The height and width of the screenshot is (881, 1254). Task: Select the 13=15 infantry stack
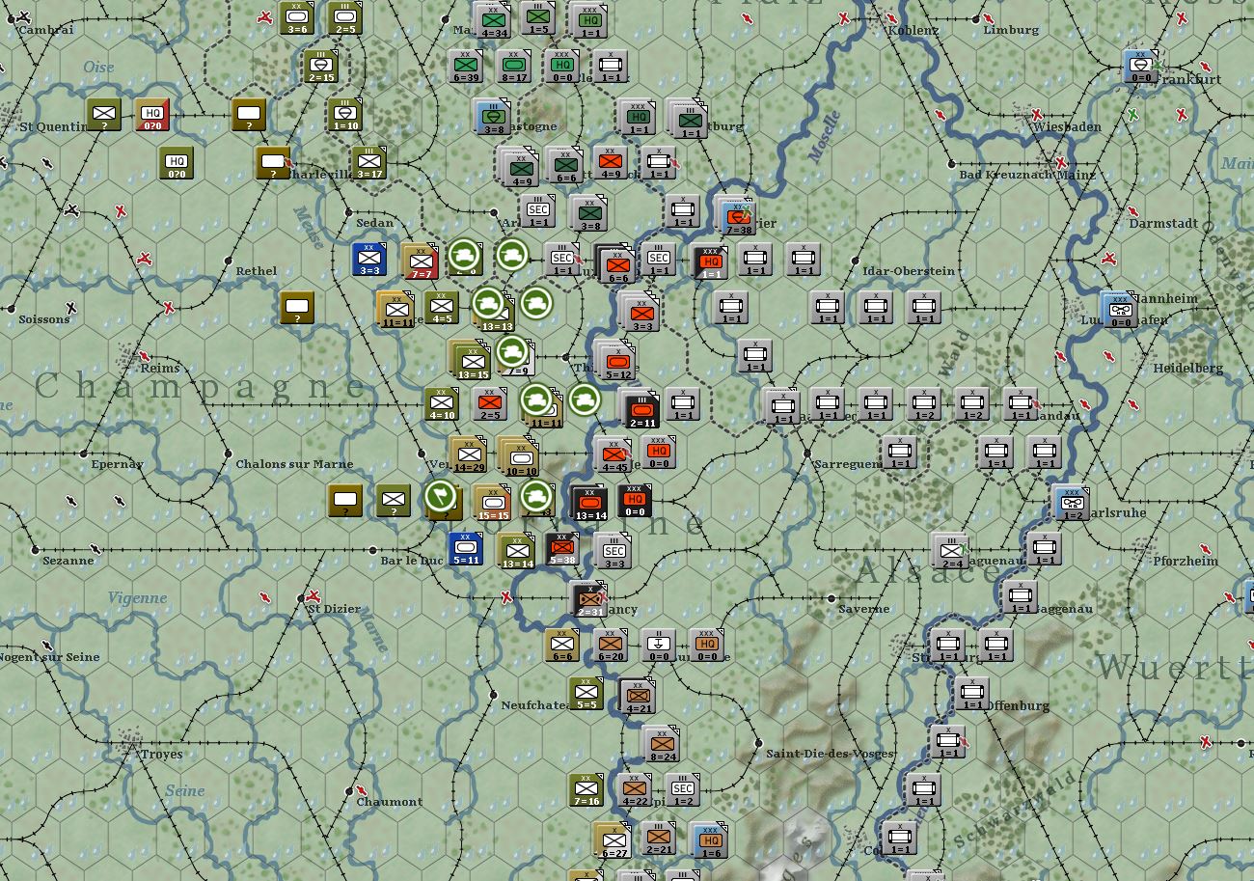pyautogui.click(x=470, y=359)
